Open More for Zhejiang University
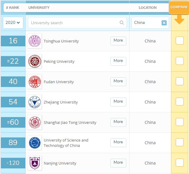189x174 pixels. [118, 102]
